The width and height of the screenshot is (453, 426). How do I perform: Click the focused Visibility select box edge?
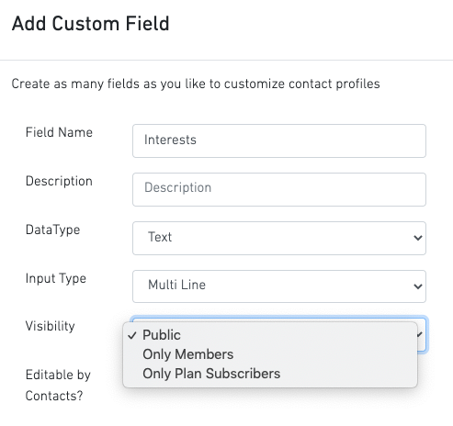click(x=422, y=334)
